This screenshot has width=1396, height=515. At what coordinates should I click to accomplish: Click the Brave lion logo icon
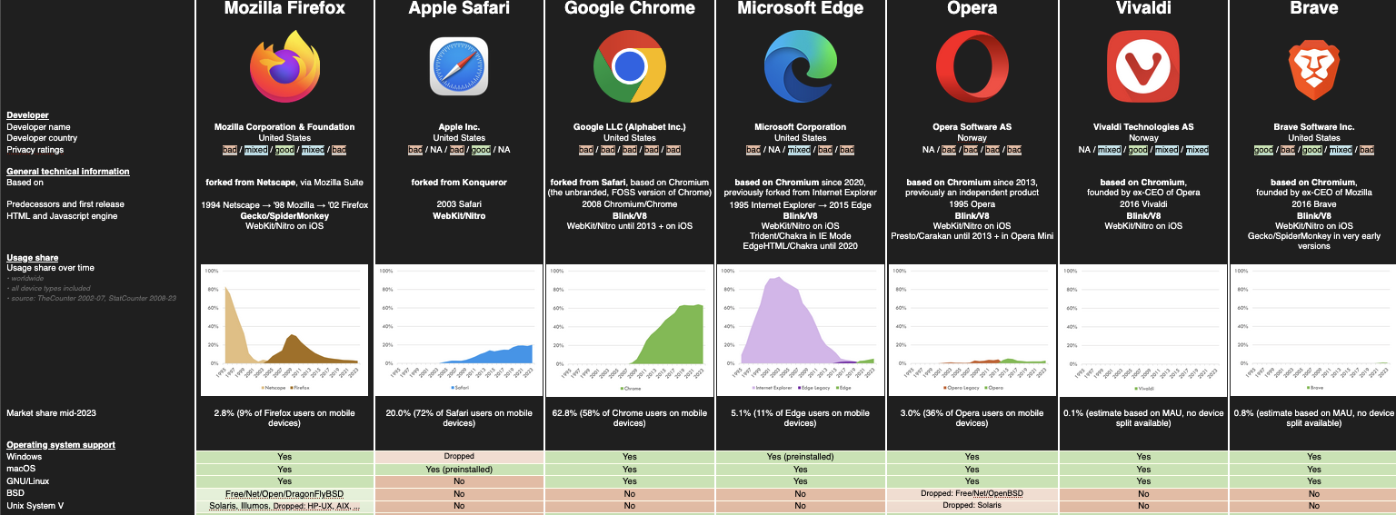(1314, 66)
